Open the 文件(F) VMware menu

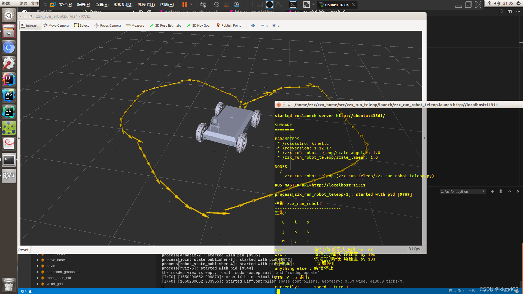pyautogui.click(x=66, y=5)
